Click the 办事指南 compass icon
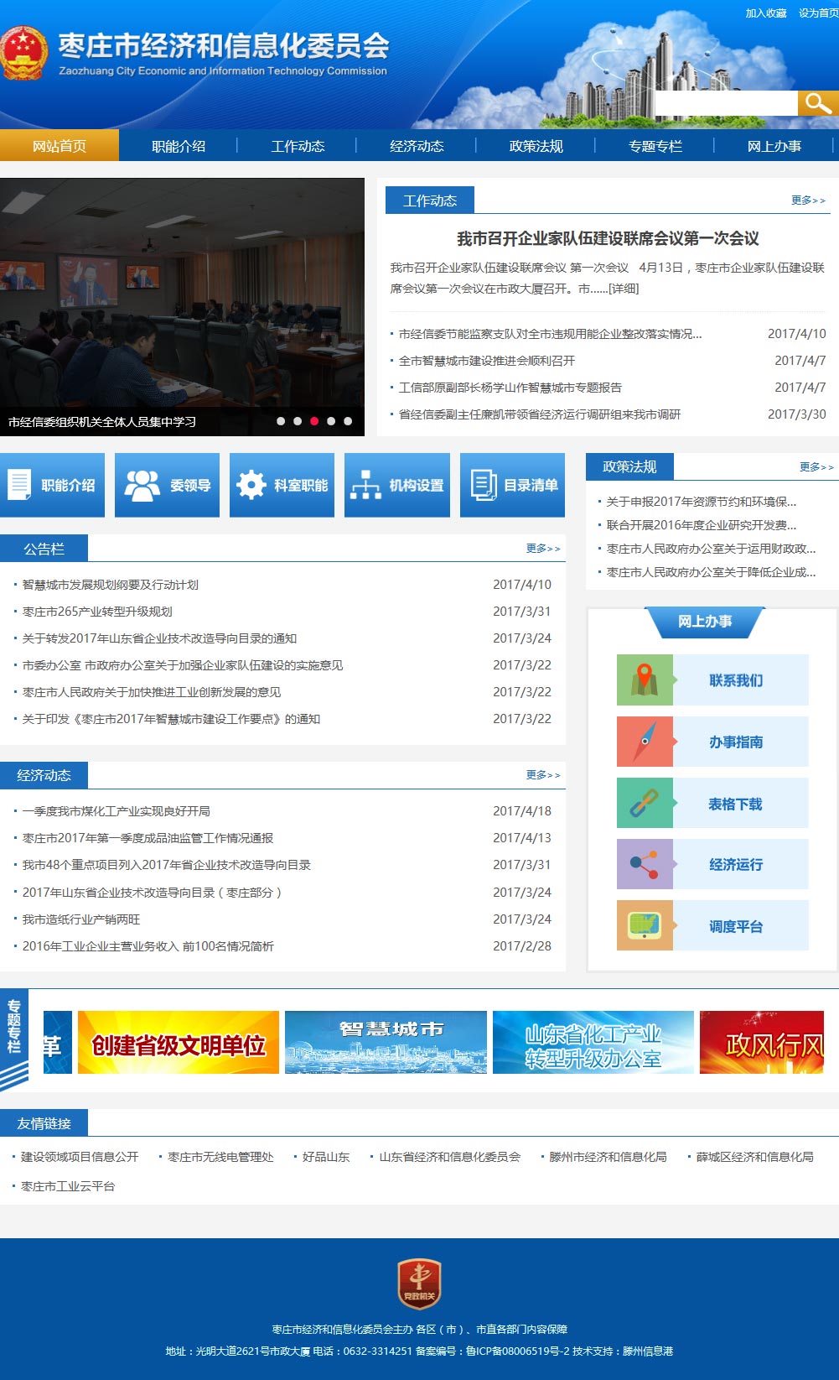839x1380 pixels. coord(645,742)
